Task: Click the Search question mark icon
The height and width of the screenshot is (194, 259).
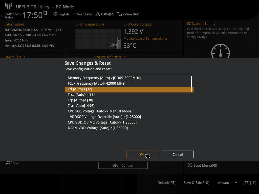Action: (74, 14)
